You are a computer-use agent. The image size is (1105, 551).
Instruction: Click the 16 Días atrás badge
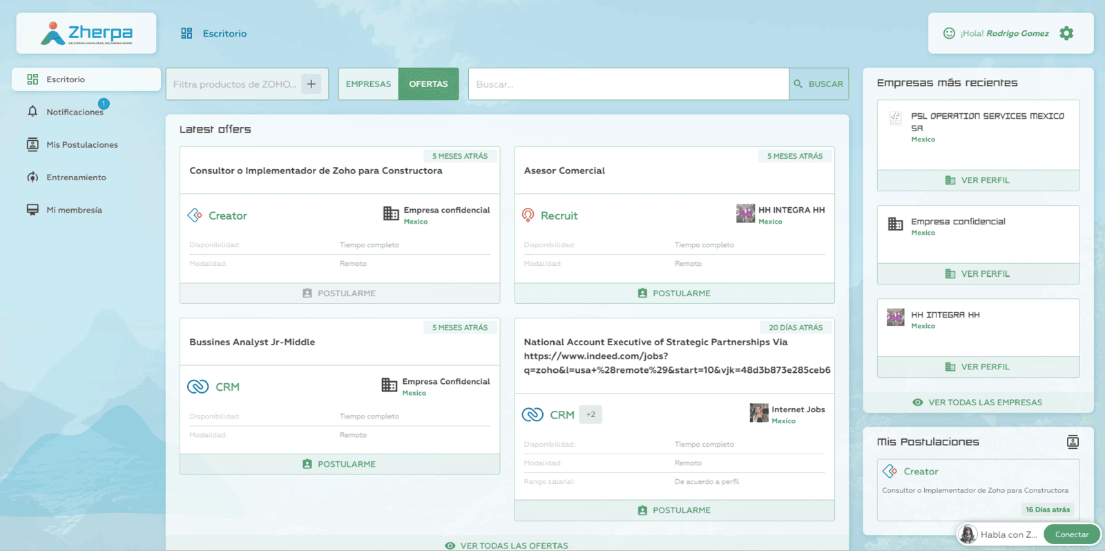coord(1048,510)
